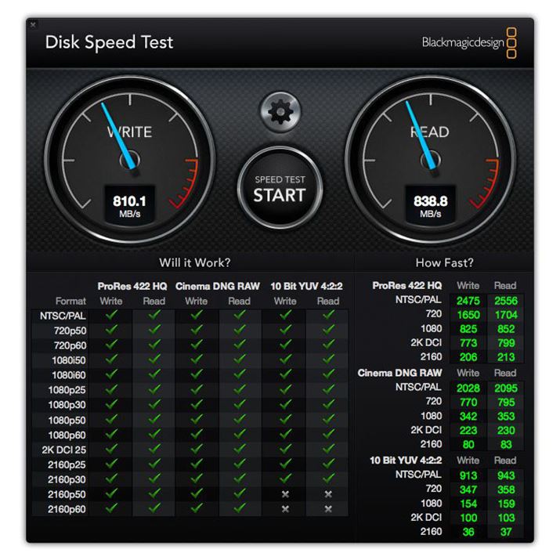This screenshot has width=560, height=560.
Task: Click the 838.8 MB/s read readout
Action: click(x=430, y=206)
